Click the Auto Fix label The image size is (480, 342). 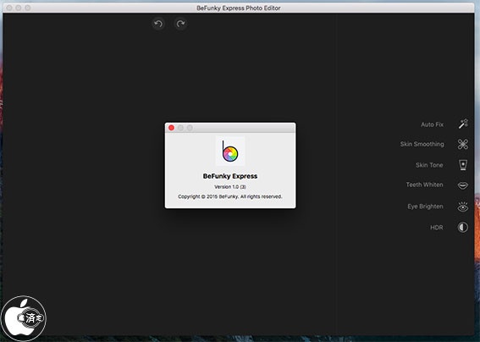click(432, 124)
